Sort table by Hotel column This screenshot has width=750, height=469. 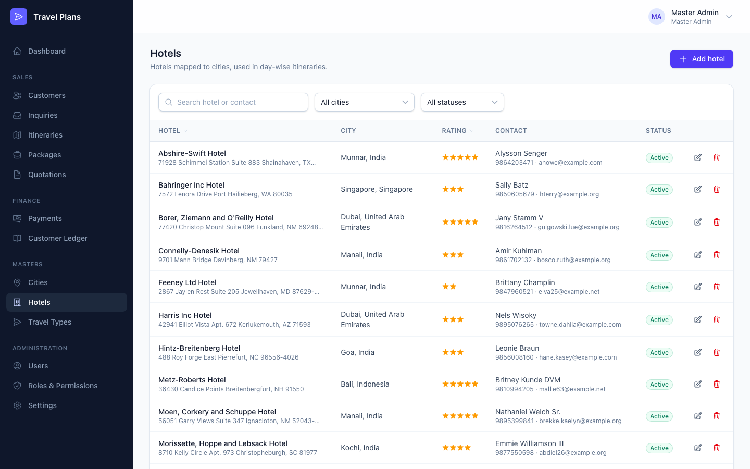coord(173,131)
